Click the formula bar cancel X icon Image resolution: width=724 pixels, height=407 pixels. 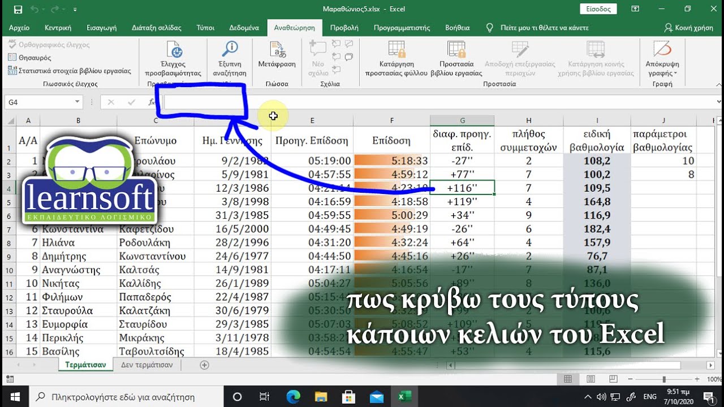pyautogui.click(x=111, y=102)
